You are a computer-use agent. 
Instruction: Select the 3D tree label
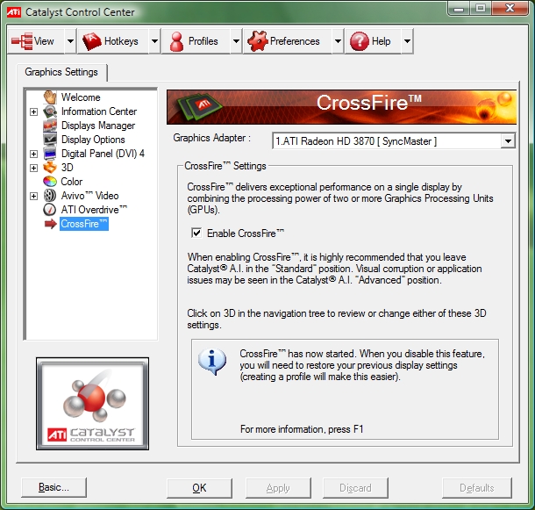(x=68, y=168)
